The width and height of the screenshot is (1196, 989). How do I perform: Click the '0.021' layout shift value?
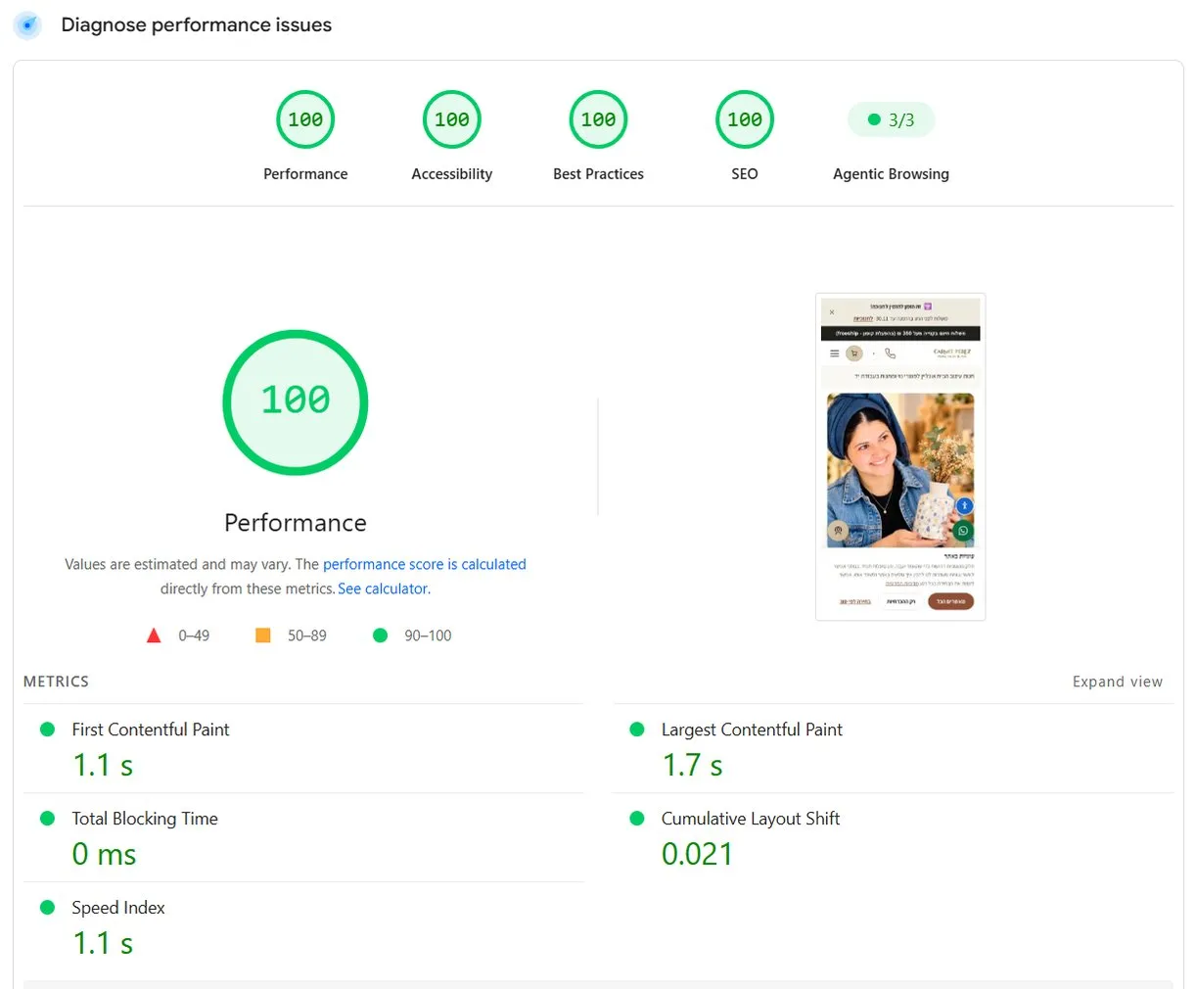tap(697, 854)
